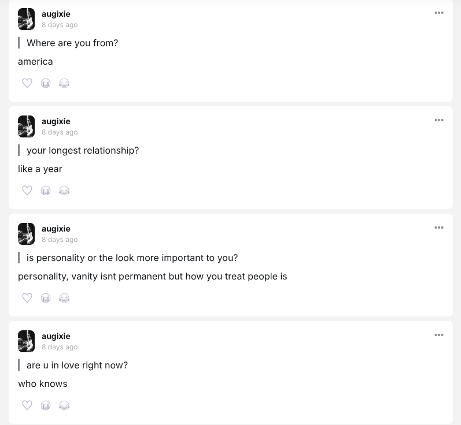The image size is (461, 425).
Task: Click laughing emoji under the personality answer
Action: [x=64, y=298]
